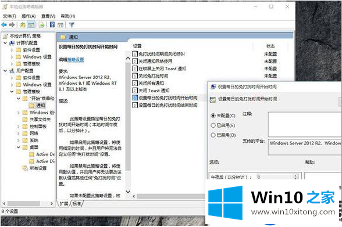
Task: Collapse the 桌面 tree node
Action: (x=19, y=147)
